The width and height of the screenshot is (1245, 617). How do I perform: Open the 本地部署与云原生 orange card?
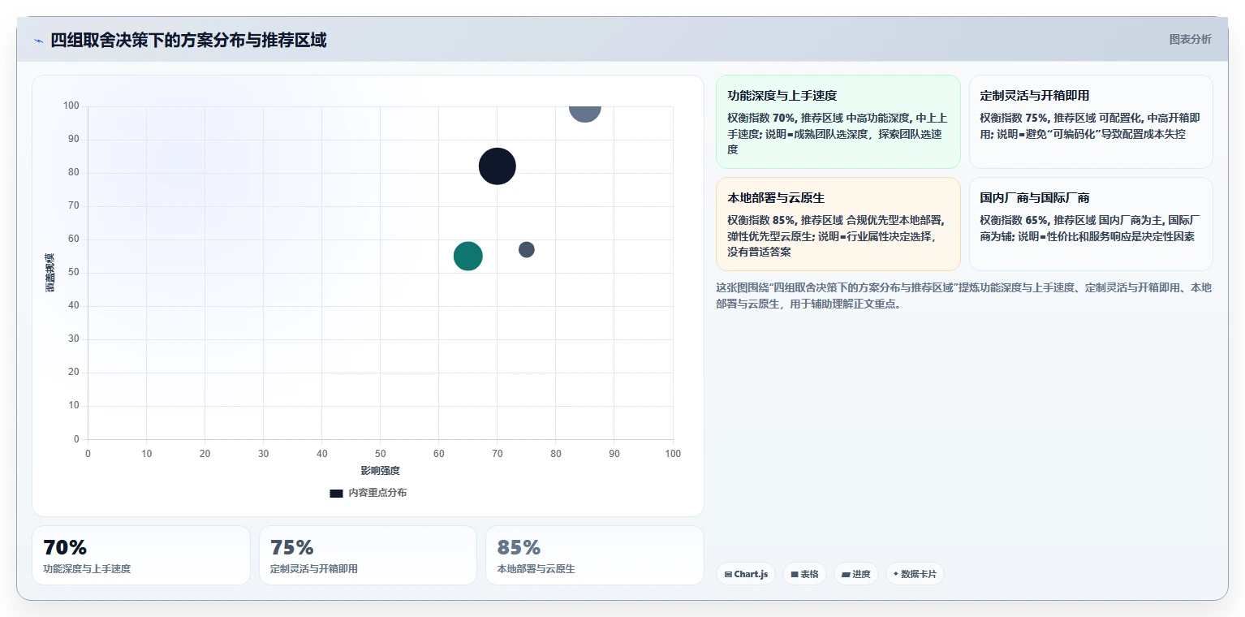(838, 224)
